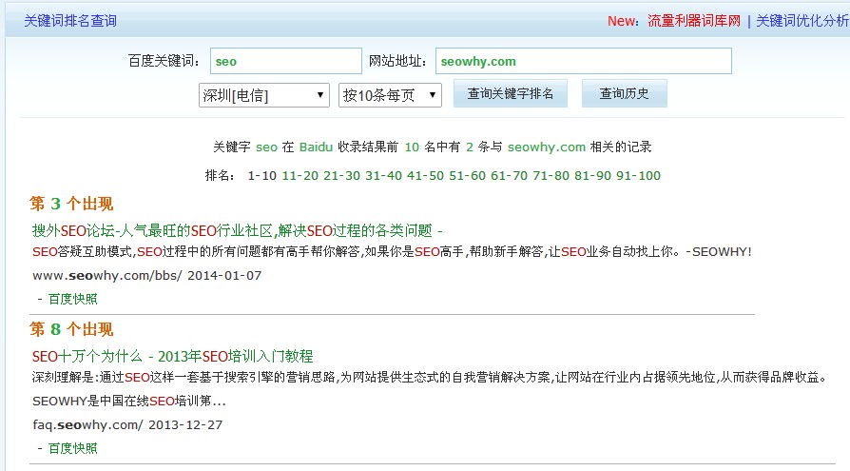Click the 关键字 seo 在 Baidu summary sentence
The image size is (850, 471).
[x=432, y=147]
